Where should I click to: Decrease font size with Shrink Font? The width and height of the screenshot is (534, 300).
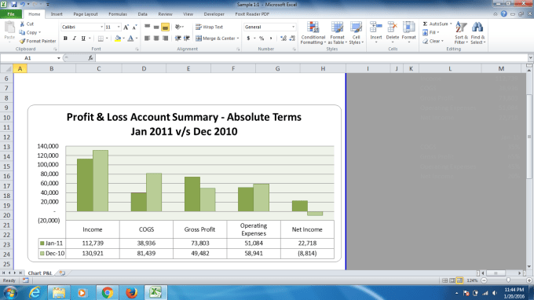(x=134, y=27)
